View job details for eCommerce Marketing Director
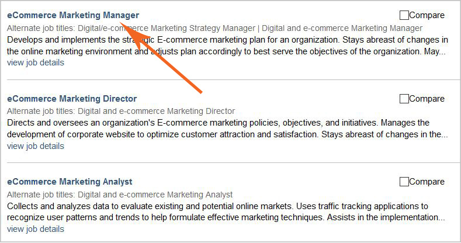Viewport: 461px width, 243px height. coord(36,146)
